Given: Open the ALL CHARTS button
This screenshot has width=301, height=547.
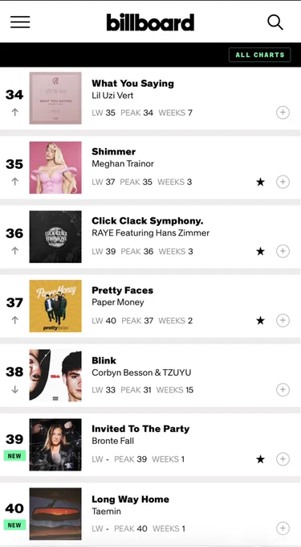Looking at the screenshot, I should (x=259, y=55).
